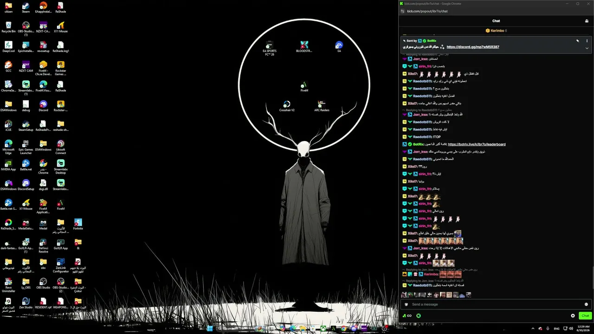
Task: Open pinned message three-dot options menu
Action: (x=587, y=41)
